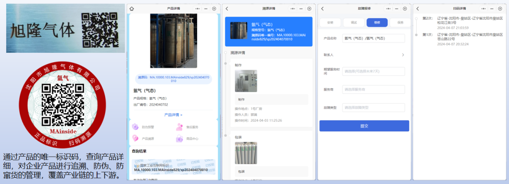Open the 售后服务 person icon
This screenshot has width=509, height=184.
tap(180, 127)
